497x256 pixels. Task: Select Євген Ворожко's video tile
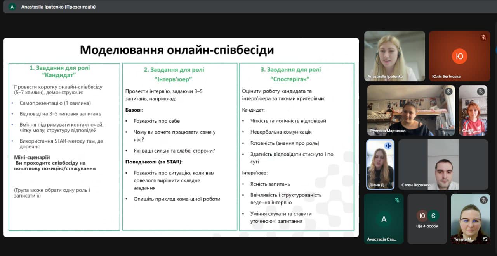(443, 165)
